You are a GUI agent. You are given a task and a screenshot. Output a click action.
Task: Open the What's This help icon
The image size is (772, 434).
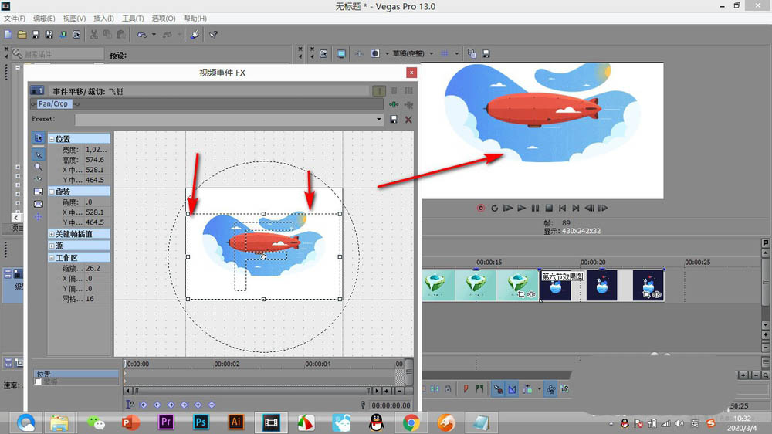213,35
